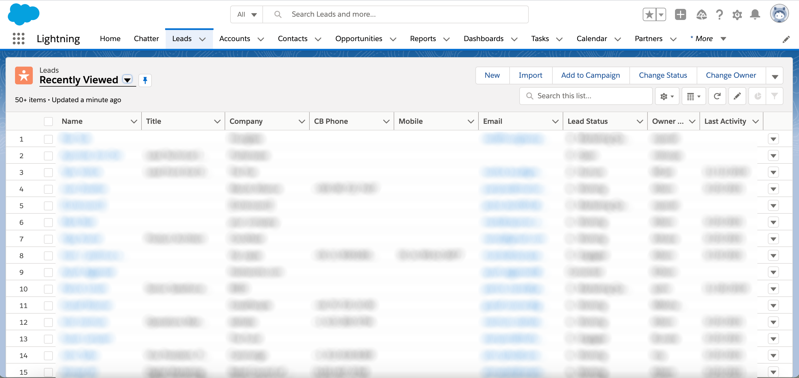
Task: Click the Contacts tab in the navigation bar
Action: pyautogui.click(x=293, y=38)
